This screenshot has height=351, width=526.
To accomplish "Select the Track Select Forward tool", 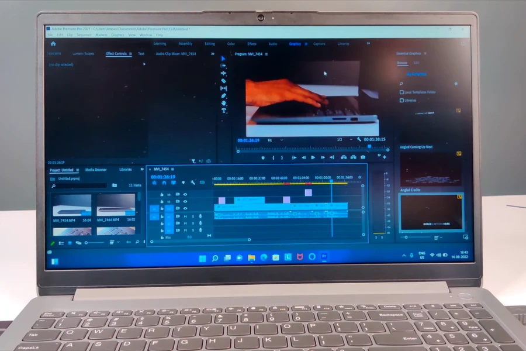I will click(223, 66).
